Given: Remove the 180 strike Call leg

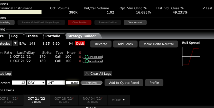Looking at the screenshot, I should tap(80, 61).
